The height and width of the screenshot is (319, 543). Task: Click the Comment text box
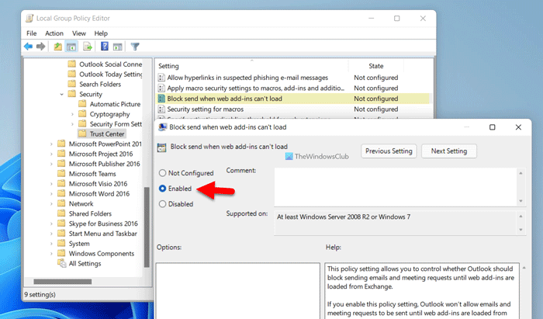click(x=396, y=187)
